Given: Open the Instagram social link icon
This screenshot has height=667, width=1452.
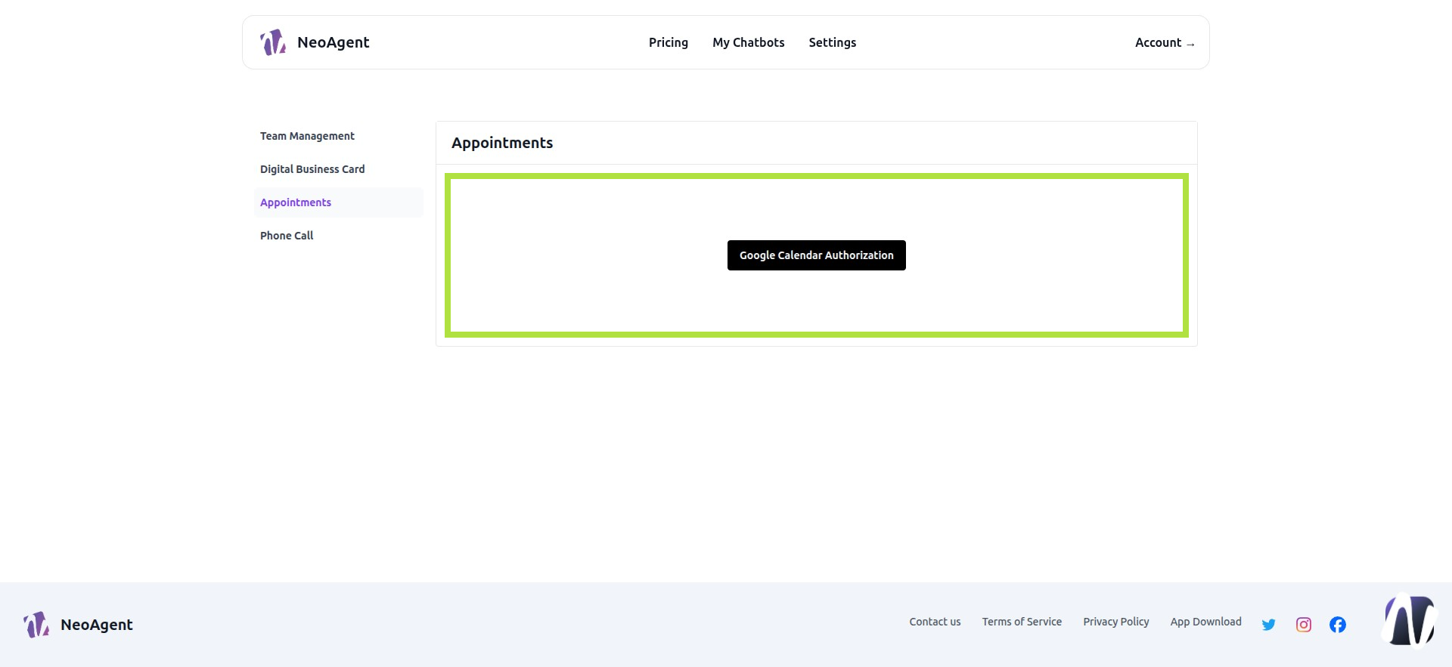Looking at the screenshot, I should click(1304, 625).
